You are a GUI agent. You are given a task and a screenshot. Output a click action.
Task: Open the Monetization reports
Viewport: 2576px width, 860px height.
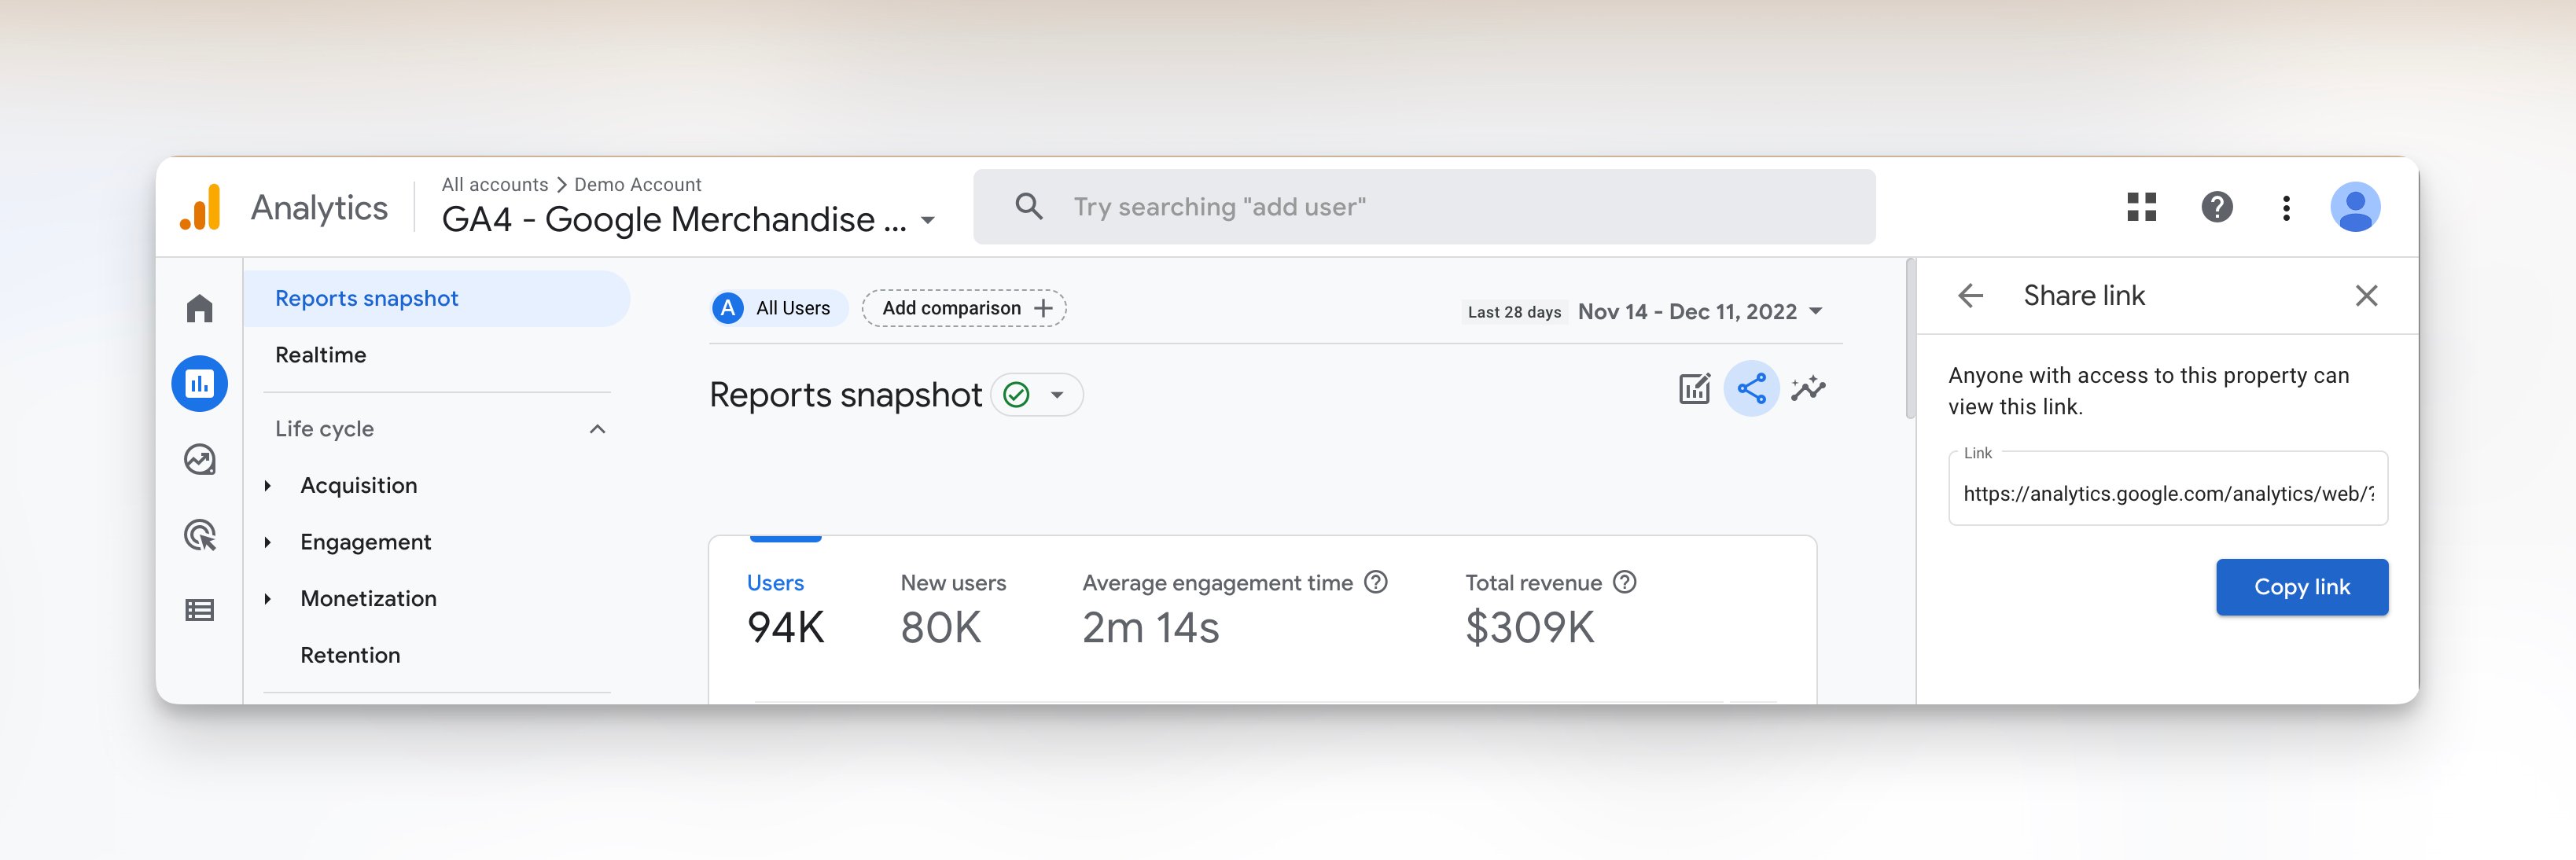pos(368,599)
